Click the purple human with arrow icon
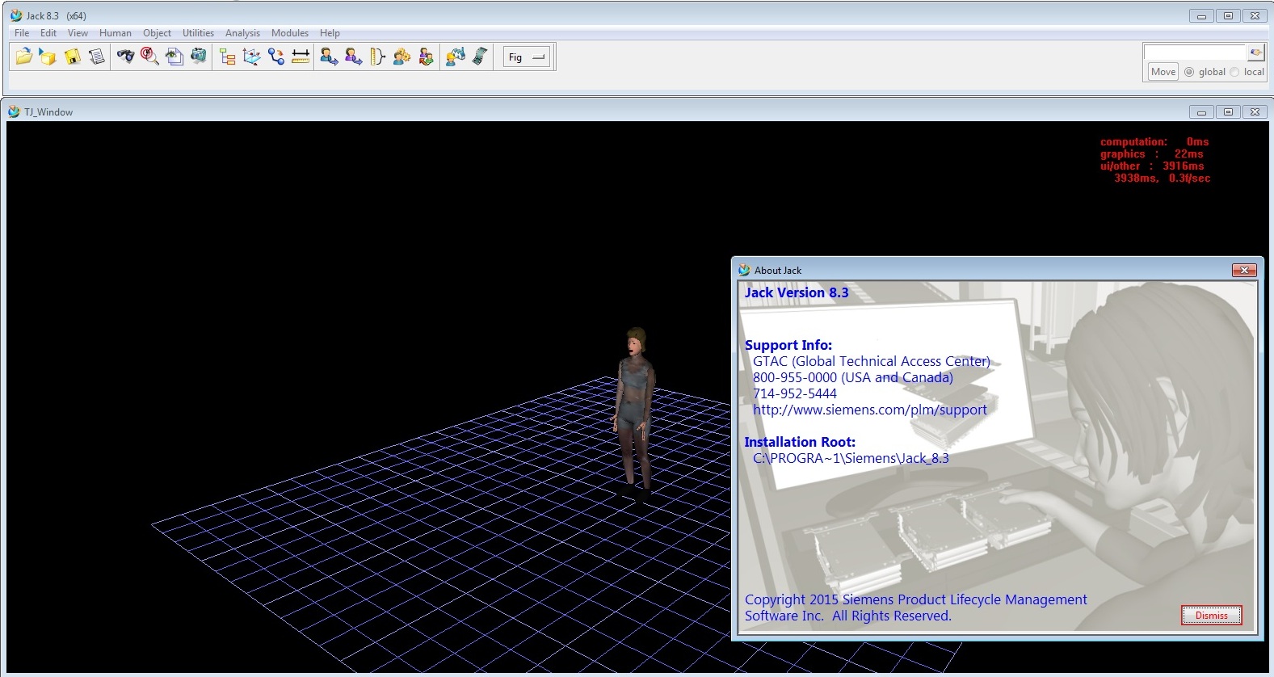 pos(353,57)
